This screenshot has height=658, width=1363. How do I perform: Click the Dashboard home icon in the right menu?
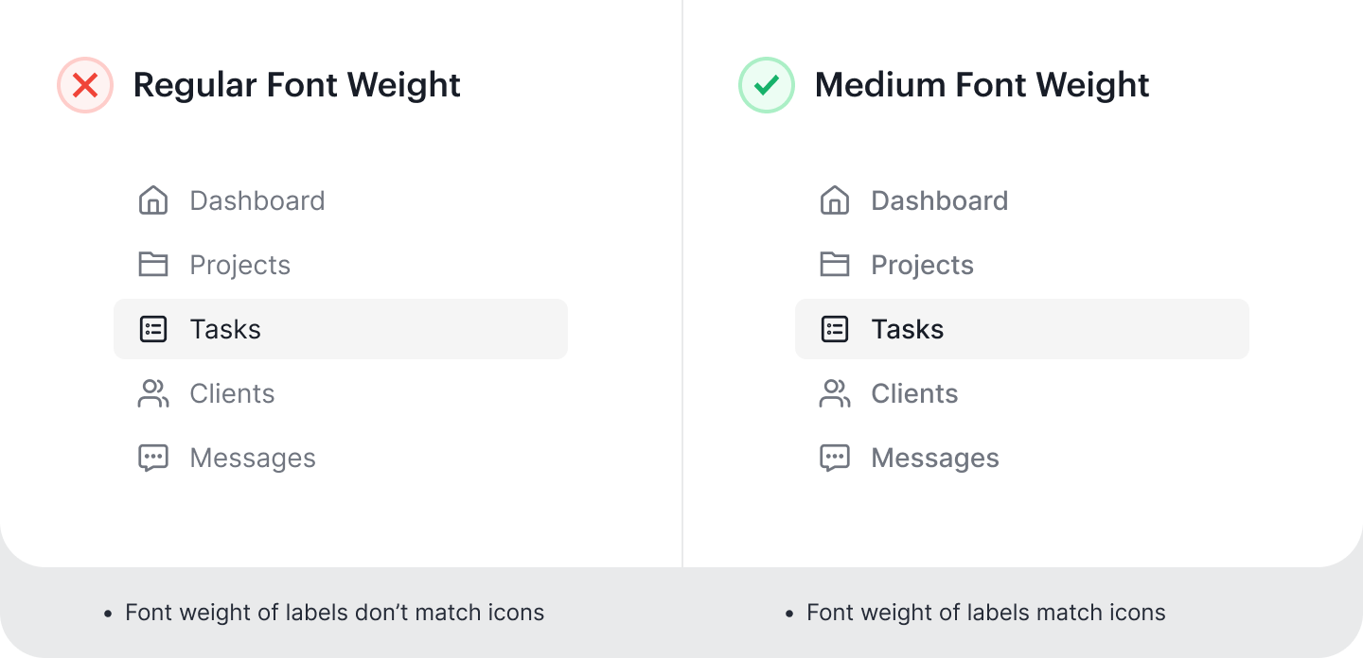click(x=834, y=200)
